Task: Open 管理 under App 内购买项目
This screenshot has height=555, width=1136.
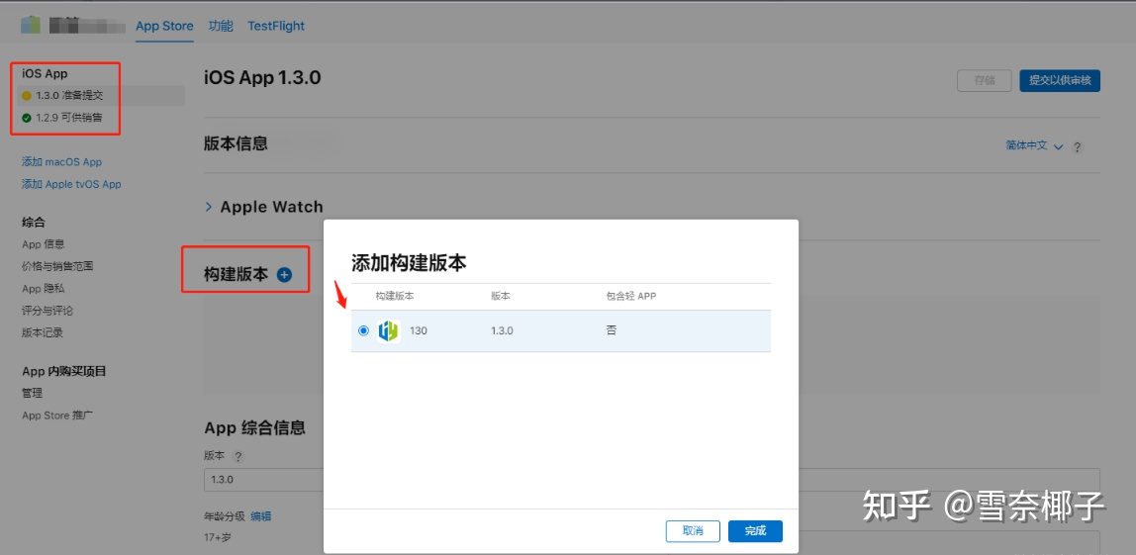Action: coord(33,394)
